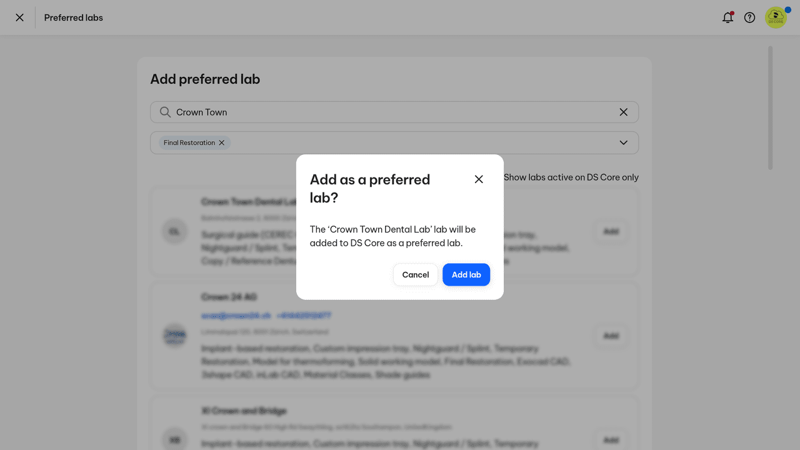The image size is (800, 450).
Task: Close the Add as preferred lab dialog
Action: click(x=479, y=179)
